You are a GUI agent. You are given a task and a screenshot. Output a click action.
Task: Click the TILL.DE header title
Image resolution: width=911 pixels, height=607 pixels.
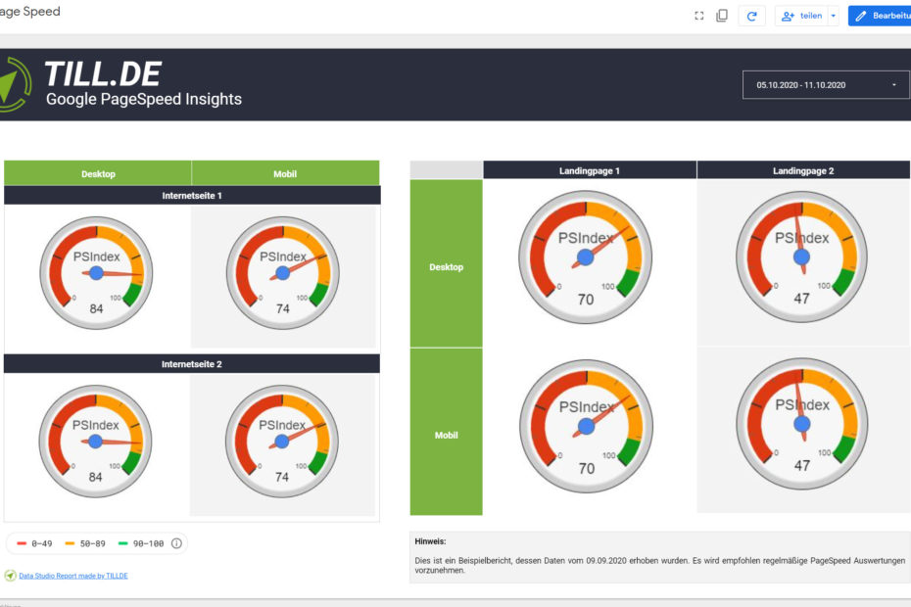pos(103,73)
